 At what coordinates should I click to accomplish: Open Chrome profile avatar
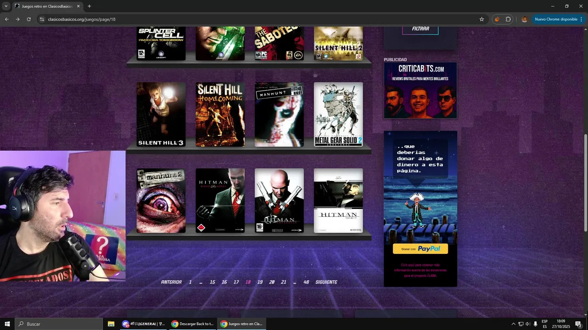(x=524, y=19)
